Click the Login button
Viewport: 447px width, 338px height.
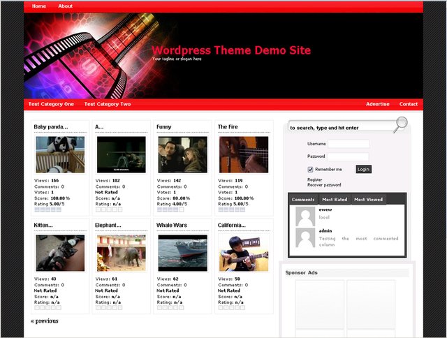[363, 169]
